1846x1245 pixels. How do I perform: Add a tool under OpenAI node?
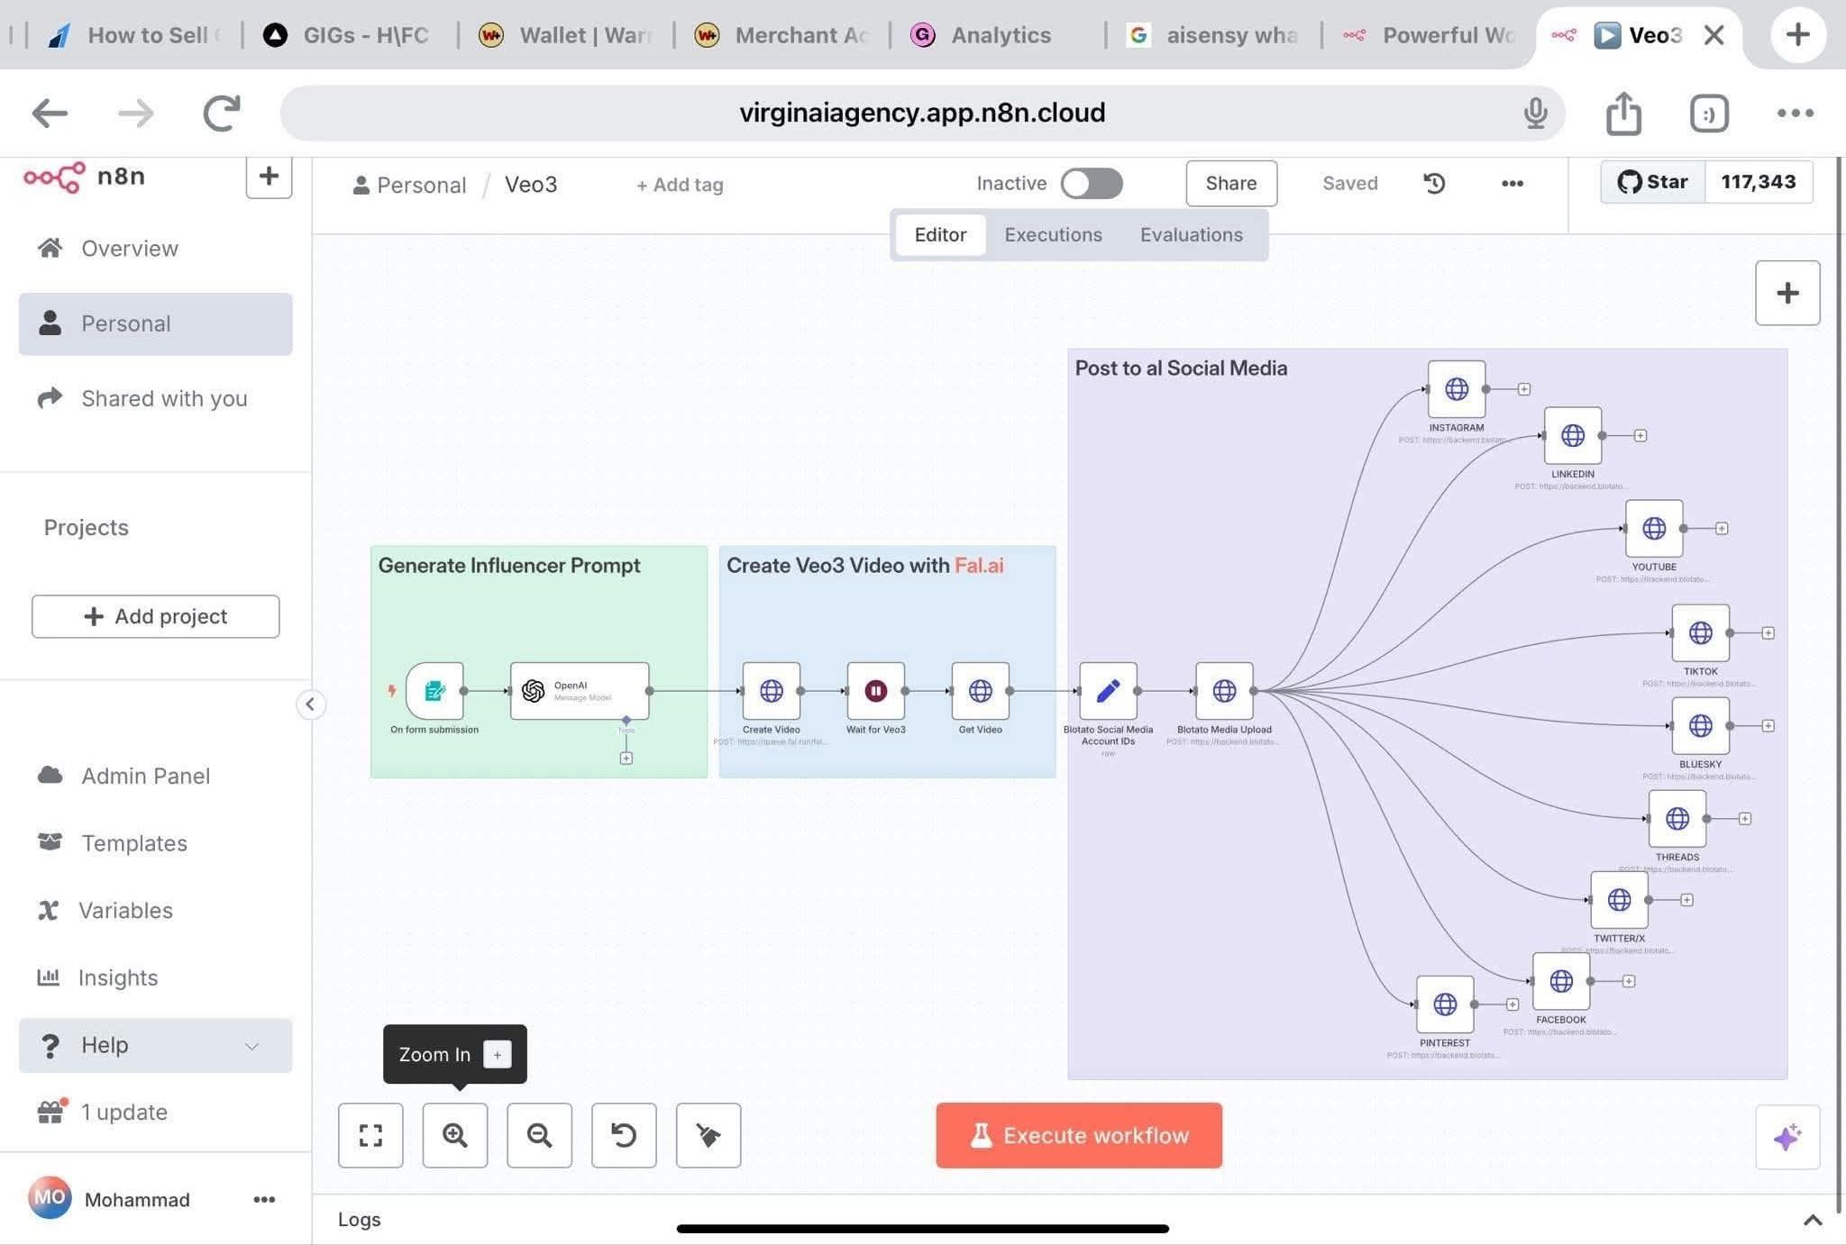point(626,759)
